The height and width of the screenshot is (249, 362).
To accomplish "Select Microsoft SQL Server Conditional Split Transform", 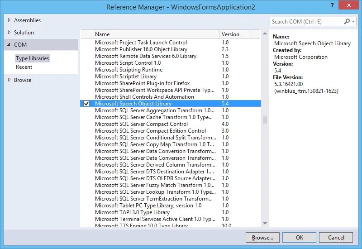I will pos(171,138).
